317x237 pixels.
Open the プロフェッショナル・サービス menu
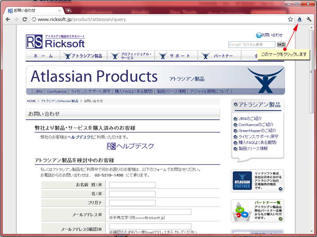pos(131,56)
